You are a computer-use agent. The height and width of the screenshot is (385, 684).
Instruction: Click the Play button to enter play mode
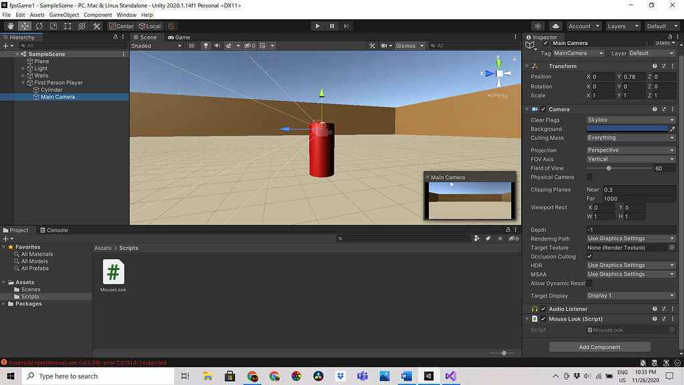[317, 26]
